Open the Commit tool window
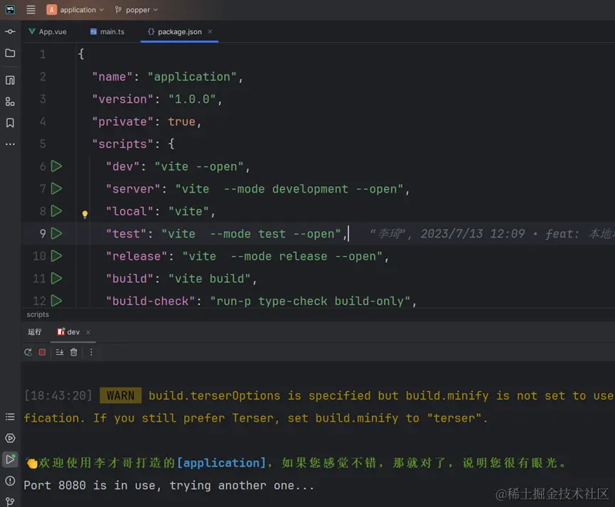The height and width of the screenshot is (507, 615). pos(10,31)
